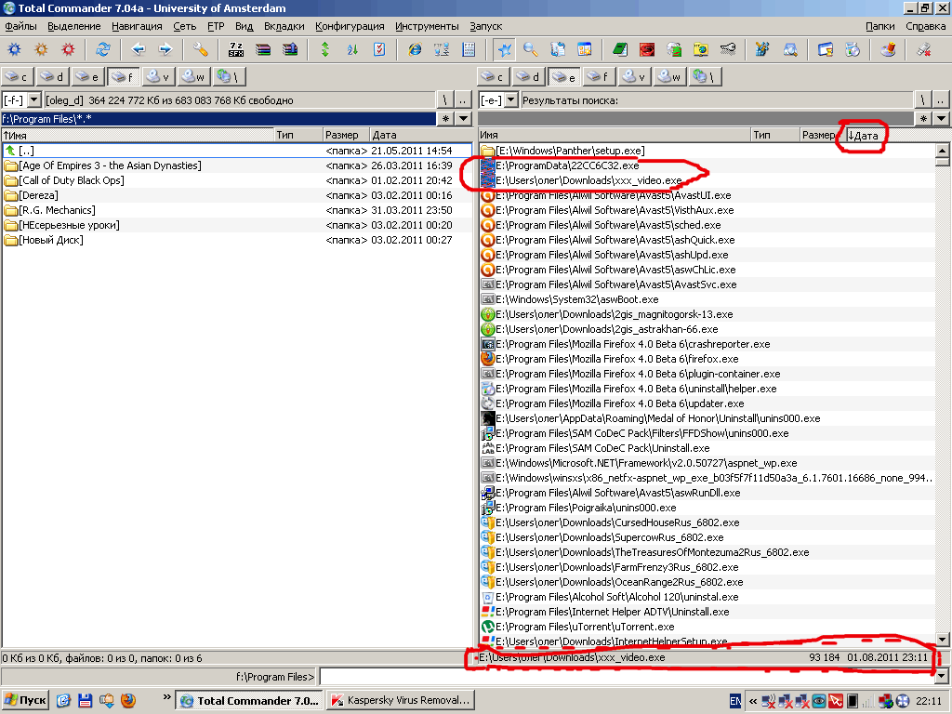Go to root with left panel backslash button
This screenshot has width=952, height=714.
[445, 100]
